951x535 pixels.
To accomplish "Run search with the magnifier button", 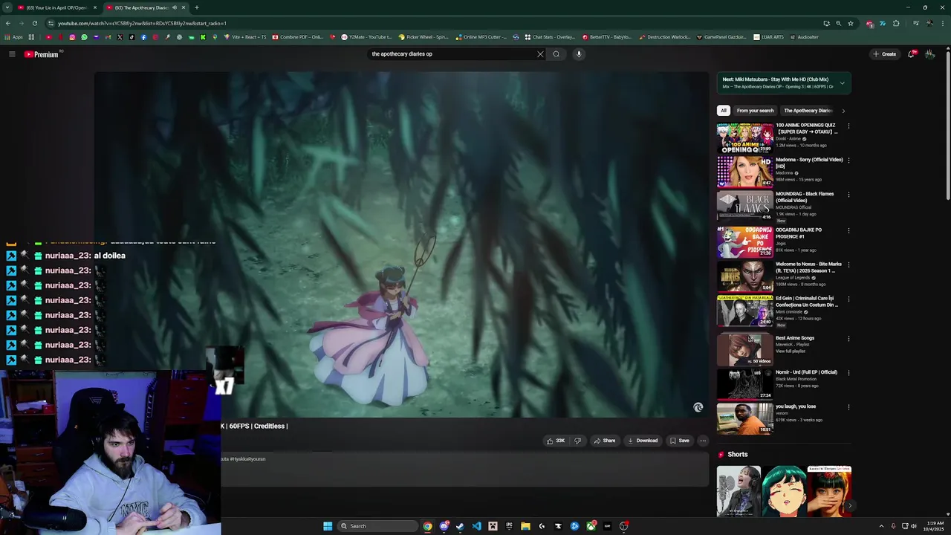I will click(556, 53).
